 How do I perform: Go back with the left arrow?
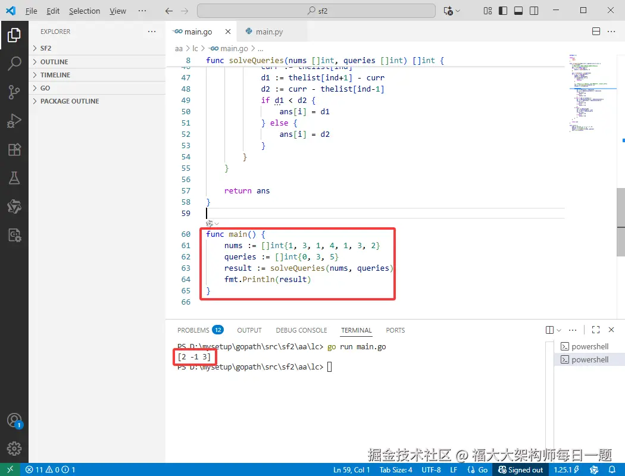(x=169, y=11)
